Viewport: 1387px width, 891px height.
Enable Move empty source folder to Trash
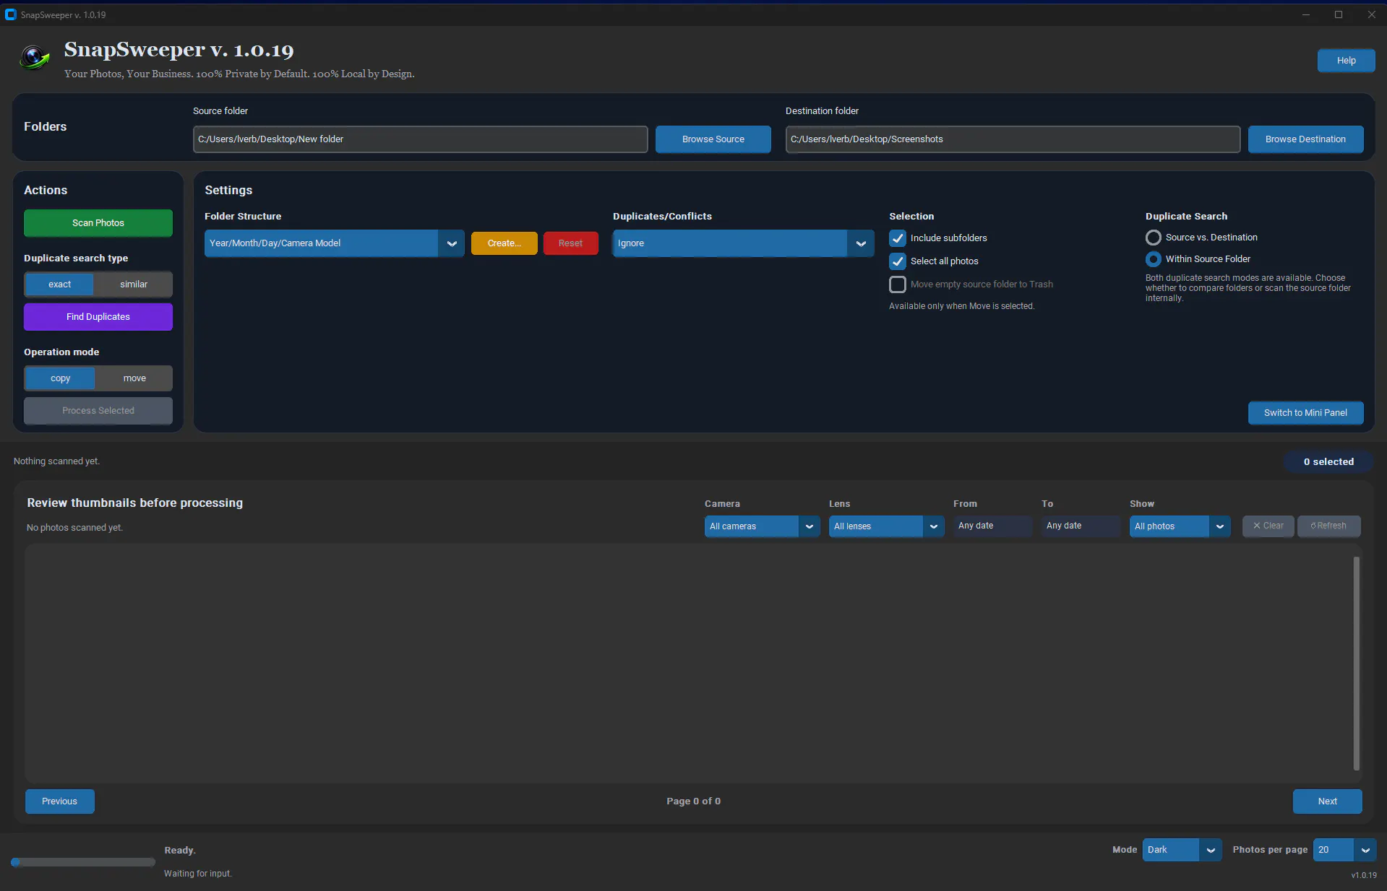tap(898, 284)
